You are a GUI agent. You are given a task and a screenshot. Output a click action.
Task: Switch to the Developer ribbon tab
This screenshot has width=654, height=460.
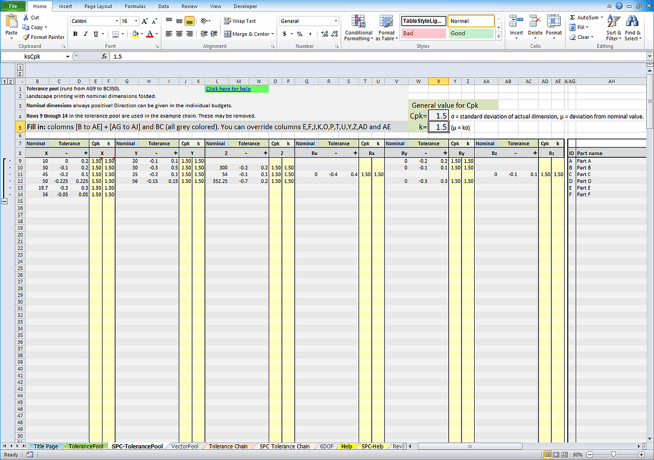pyautogui.click(x=246, y=6)
